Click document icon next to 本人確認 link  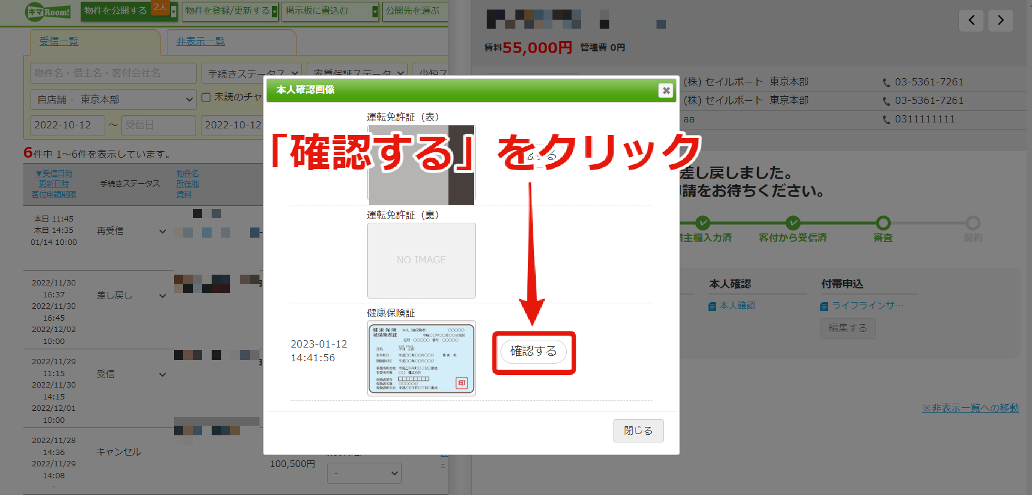coord(712,306)
